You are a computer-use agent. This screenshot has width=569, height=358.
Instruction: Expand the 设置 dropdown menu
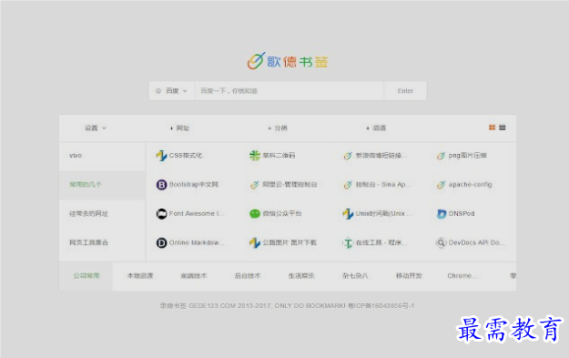coord(96,128)
